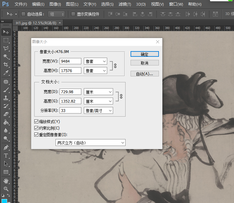Open the 组 auto-select dropdown

(x=56, y=14)
